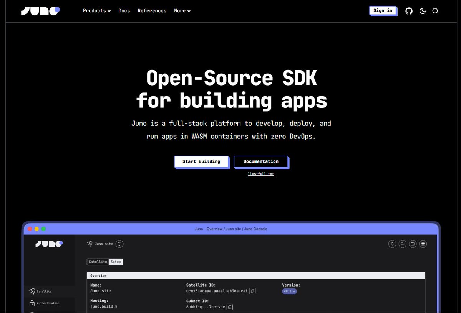Open site search with magnifier icon
Screen dimensions: 461x313
pos(435,11)
